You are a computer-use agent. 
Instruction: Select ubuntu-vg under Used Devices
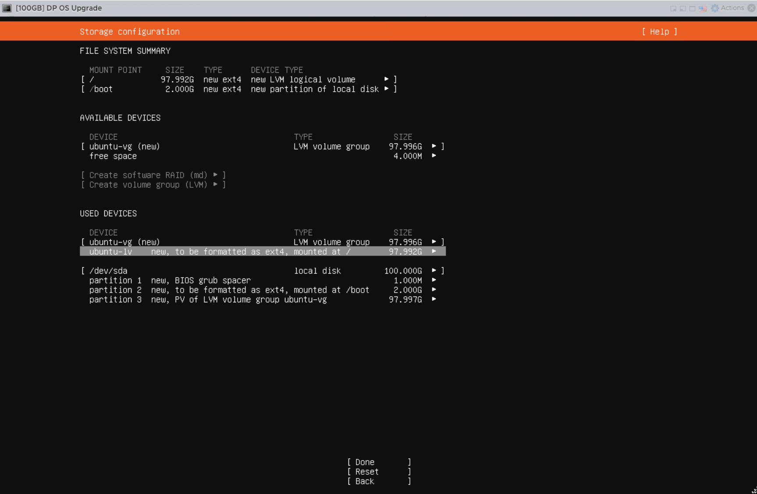click(263, 242)
